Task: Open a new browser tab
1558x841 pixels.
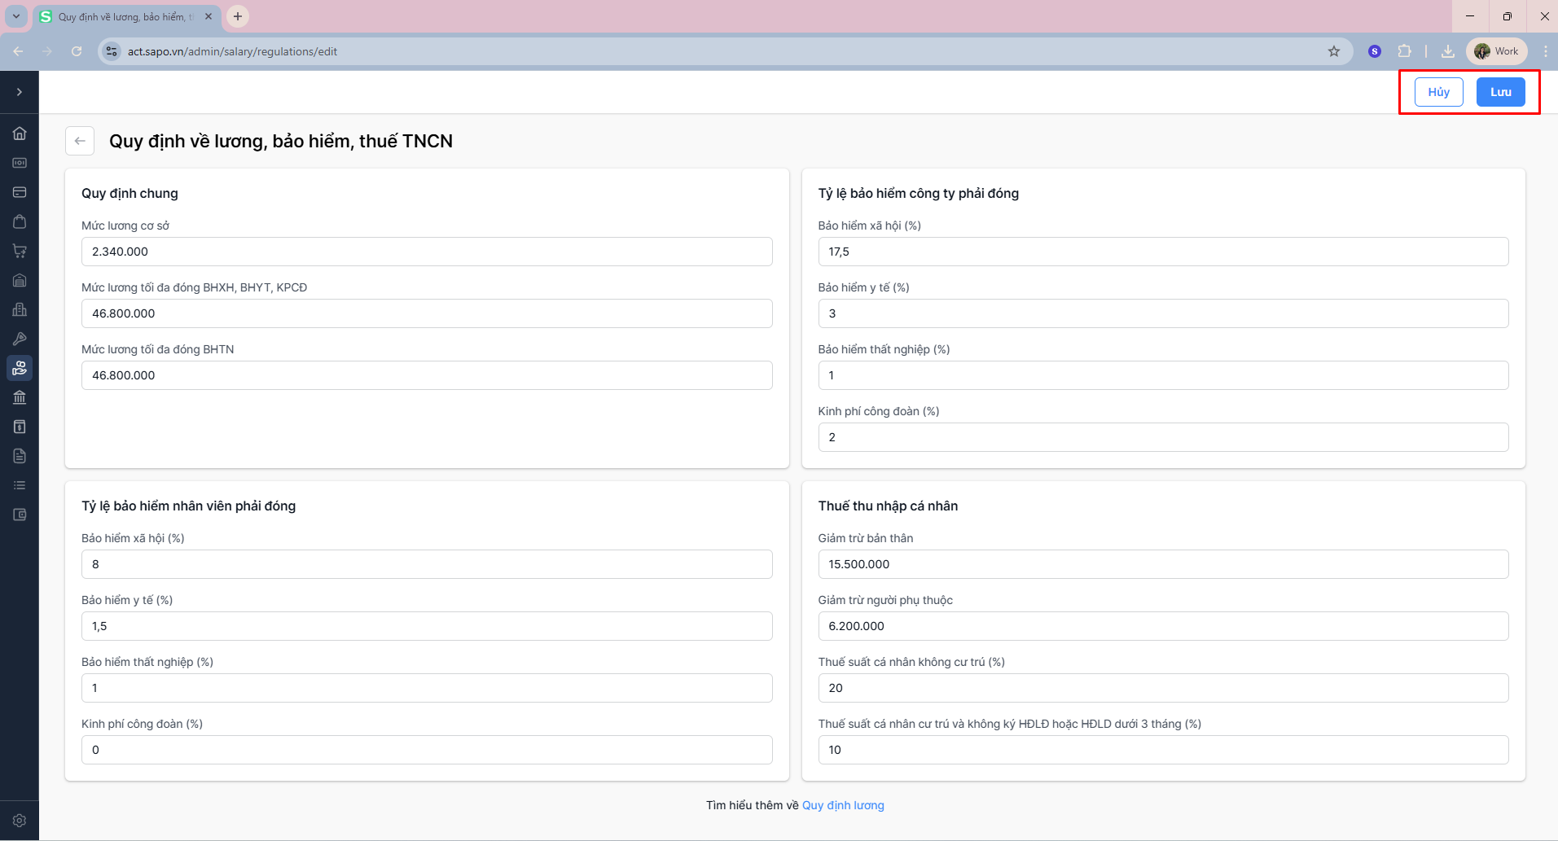Action: click(x=238, y=16)
